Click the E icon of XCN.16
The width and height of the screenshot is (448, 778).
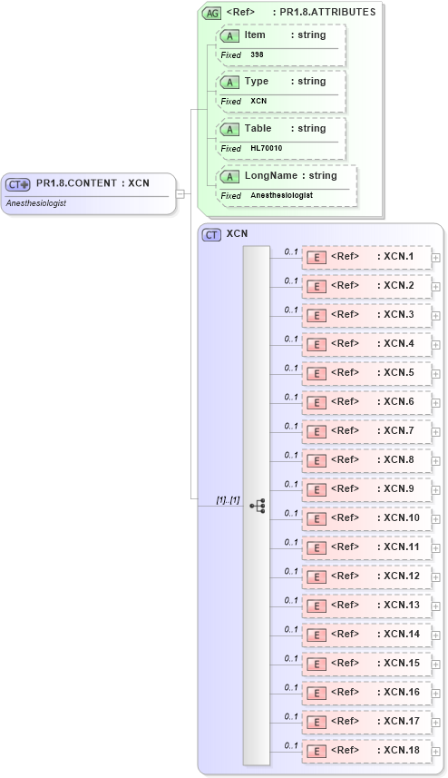tap(317, 694)
